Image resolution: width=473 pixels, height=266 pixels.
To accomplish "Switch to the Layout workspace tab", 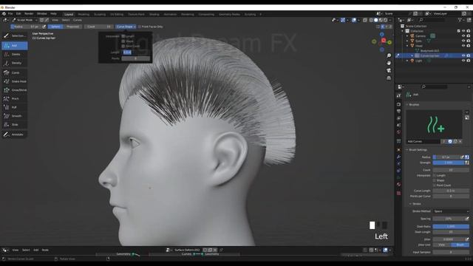I will pyautogui.click(x=69, y=14).
